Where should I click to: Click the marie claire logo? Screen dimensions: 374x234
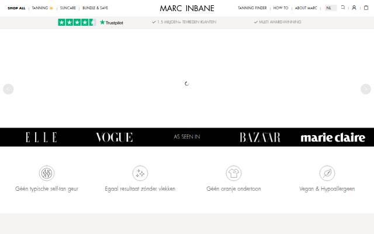click(x=333, y=138)
